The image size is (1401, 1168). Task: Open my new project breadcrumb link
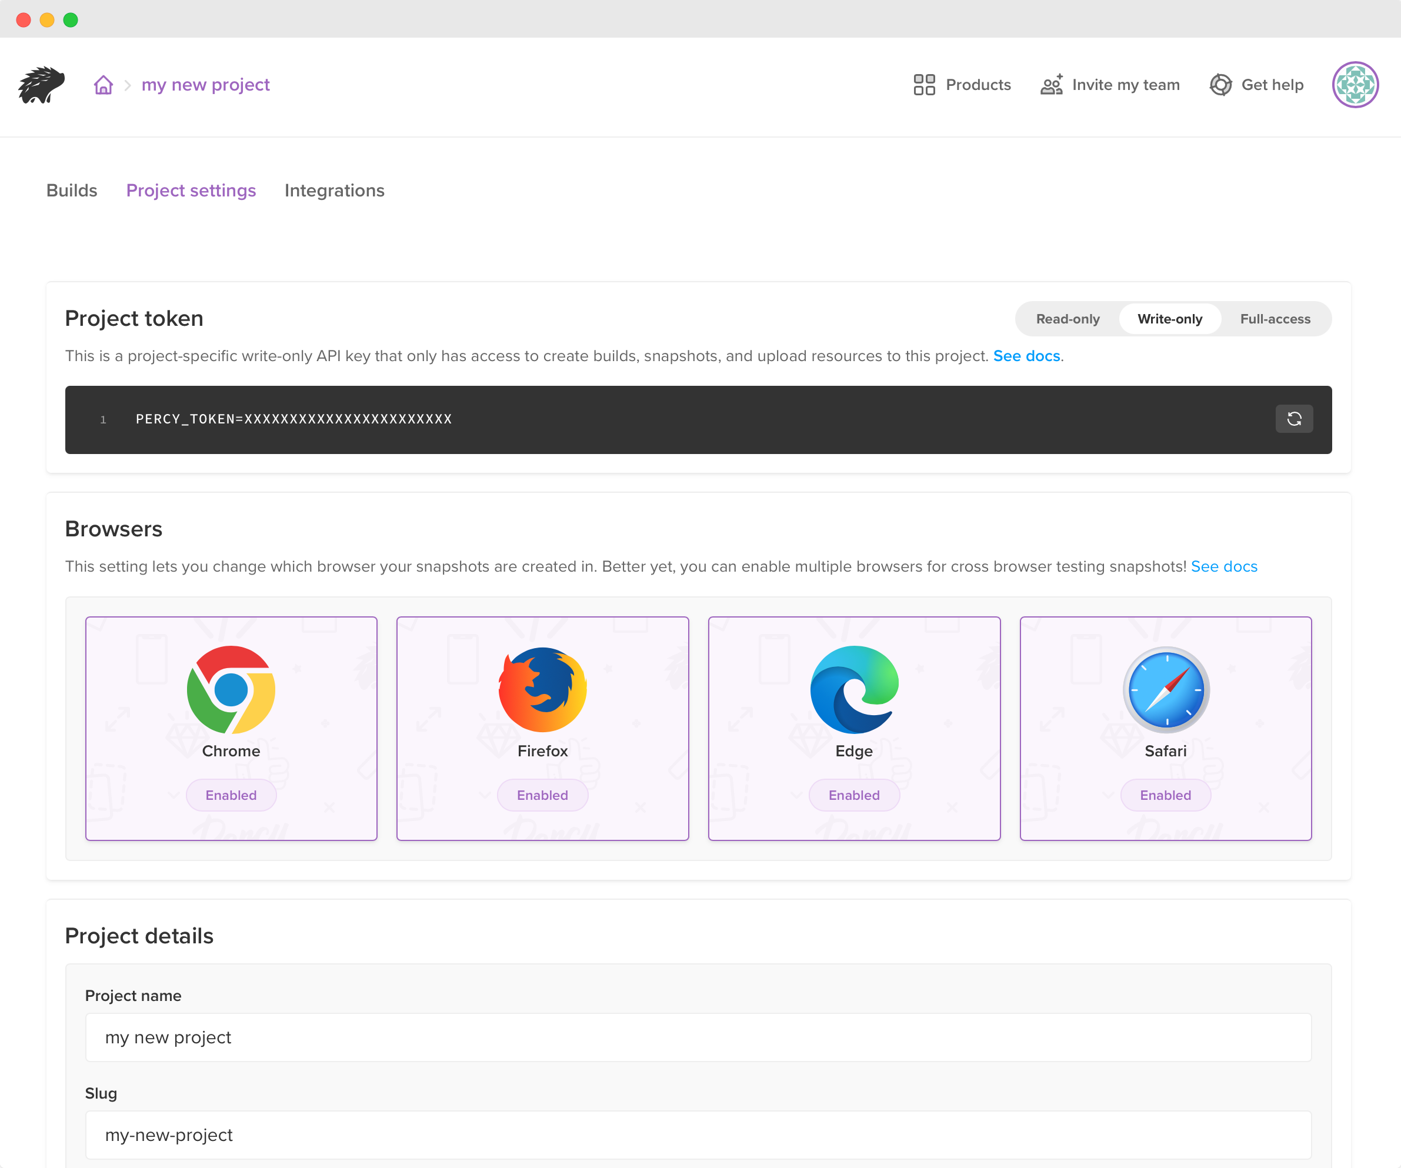[205, 85]
